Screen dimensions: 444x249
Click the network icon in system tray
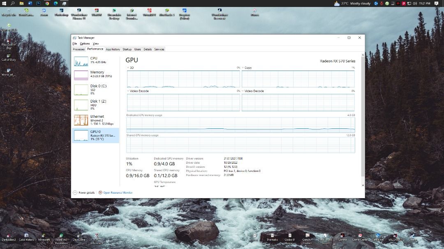(x=409, y=3)
